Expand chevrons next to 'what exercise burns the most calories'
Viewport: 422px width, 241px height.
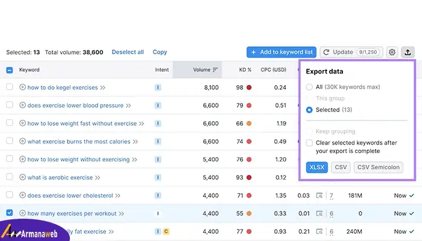pos(135,142)
